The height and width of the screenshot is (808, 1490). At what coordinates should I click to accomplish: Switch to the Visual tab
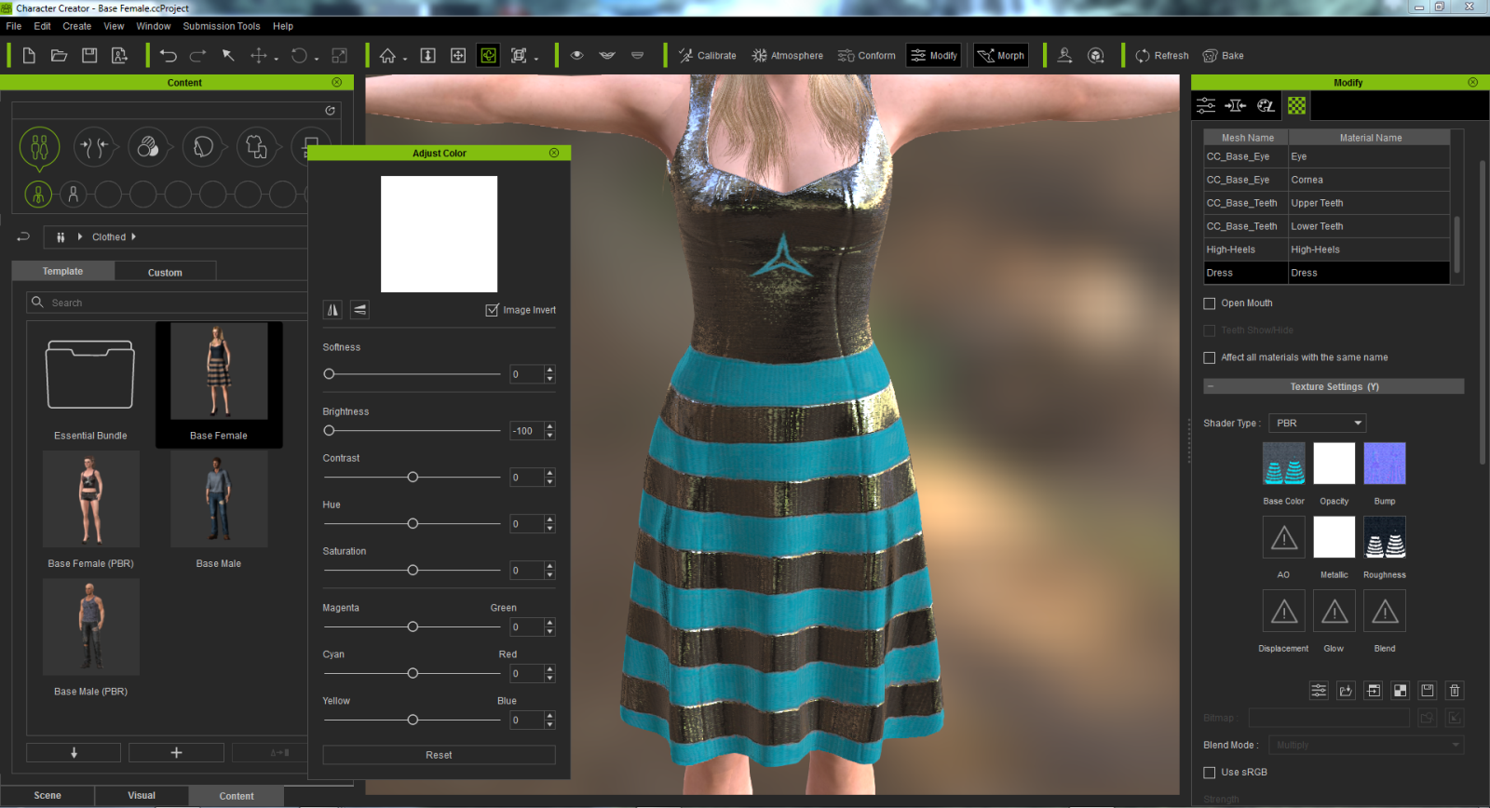point(142,796)
